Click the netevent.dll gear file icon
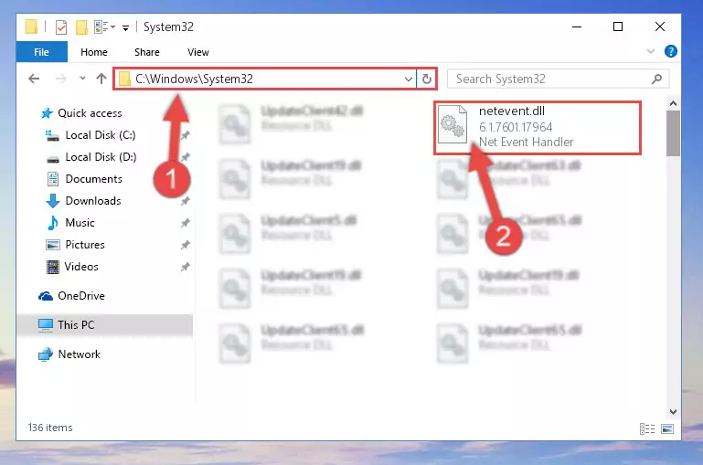Screen dimensions: 703x465 pos(452,124)
